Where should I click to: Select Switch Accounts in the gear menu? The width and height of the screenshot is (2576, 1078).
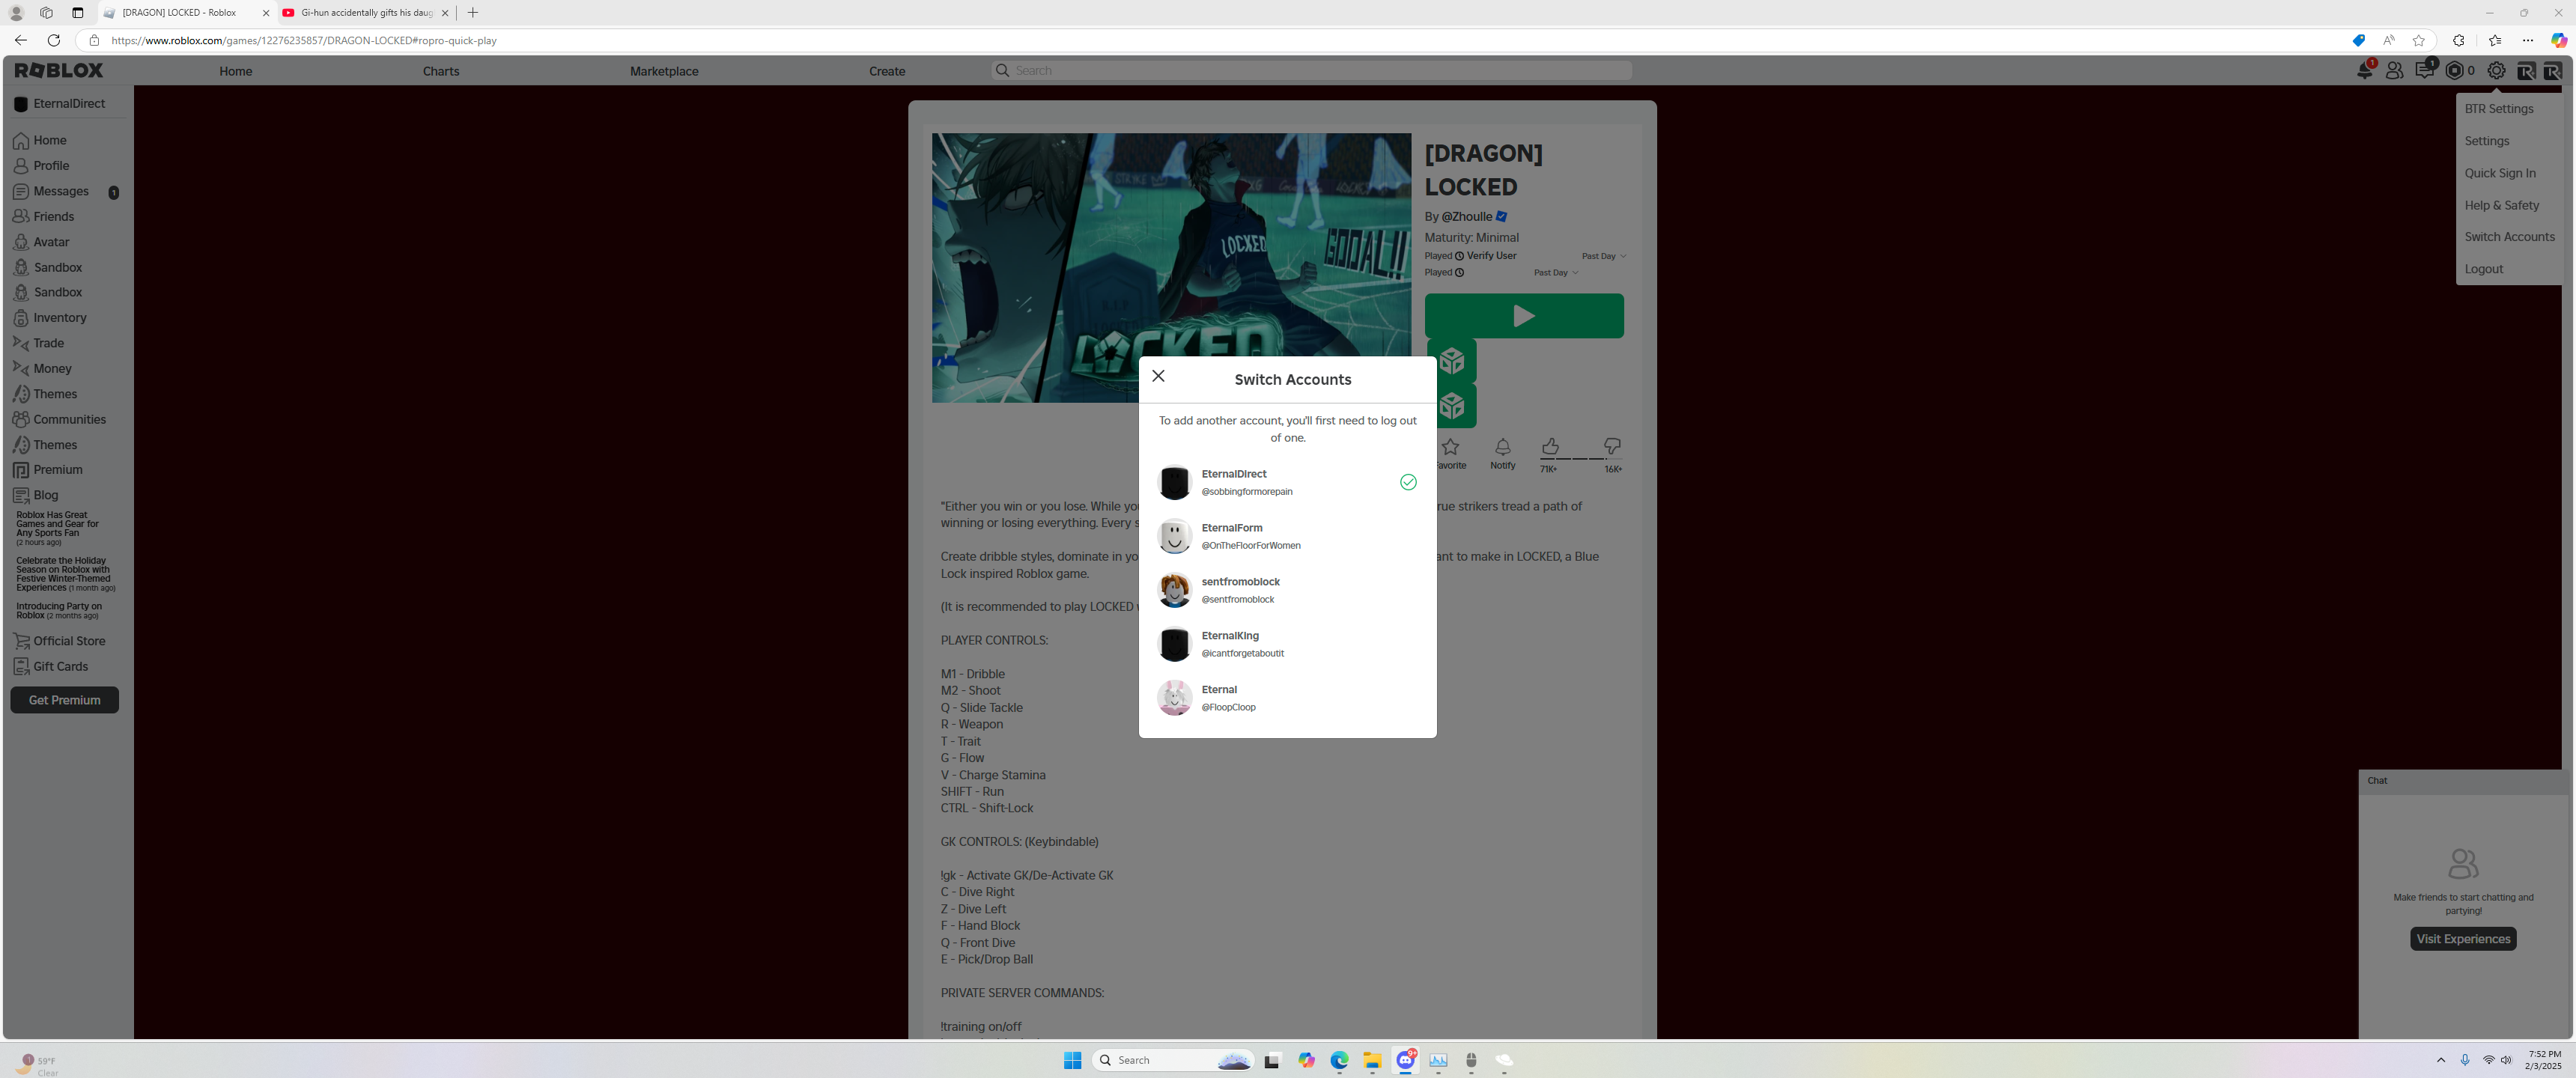(x=2509, y=237)
